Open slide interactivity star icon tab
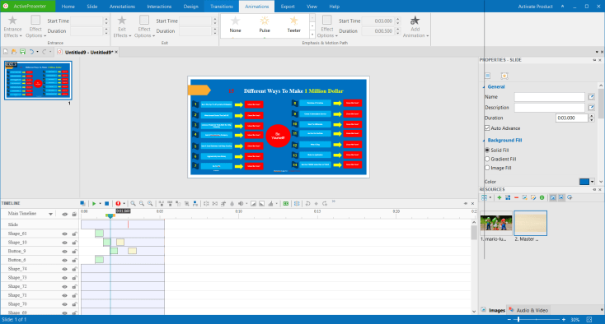This screenshot has width=605, height=324. pyautogui.click(x=504, y=76)
